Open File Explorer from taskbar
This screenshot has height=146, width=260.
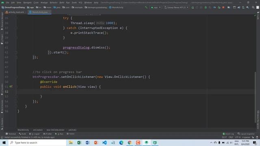71,142
